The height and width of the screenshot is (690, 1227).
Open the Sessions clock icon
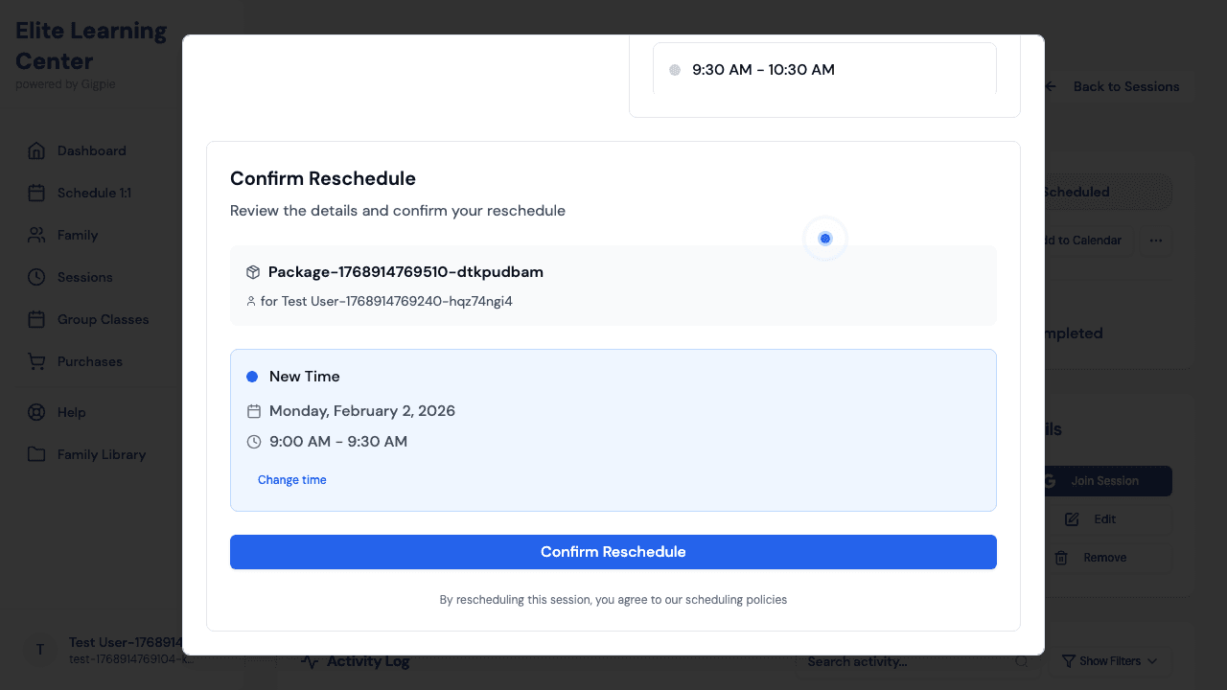pos(35,277)
